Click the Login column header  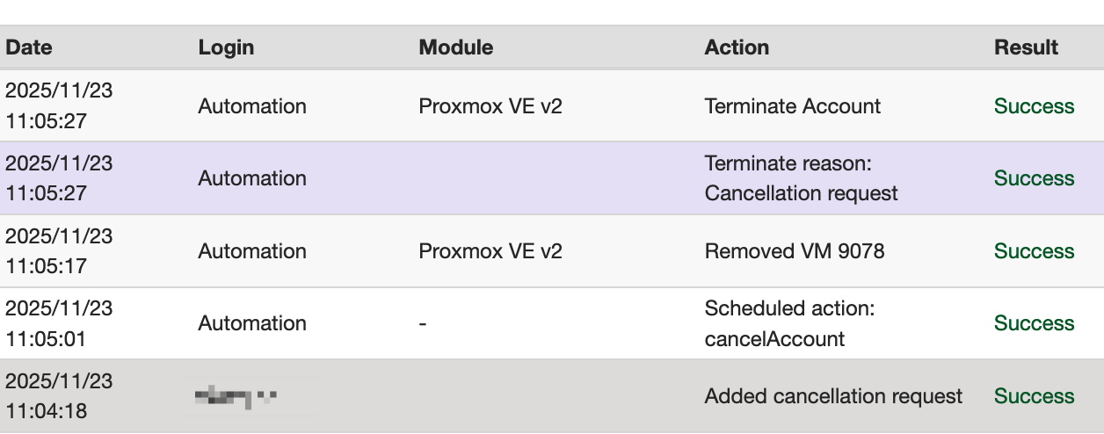point(226,47)
